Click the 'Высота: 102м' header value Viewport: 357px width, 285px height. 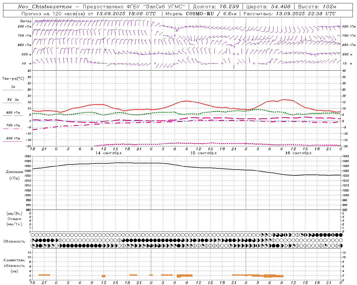pyautogui.click(x=317, y=7)
